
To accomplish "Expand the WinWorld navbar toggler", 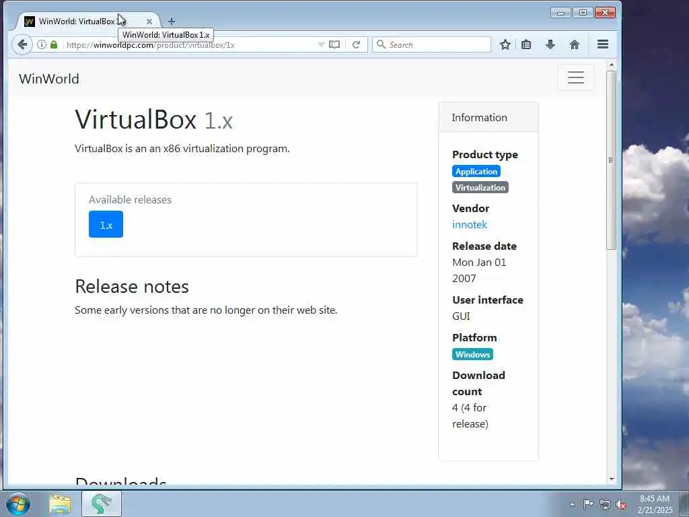I will (x=576, y=77).
